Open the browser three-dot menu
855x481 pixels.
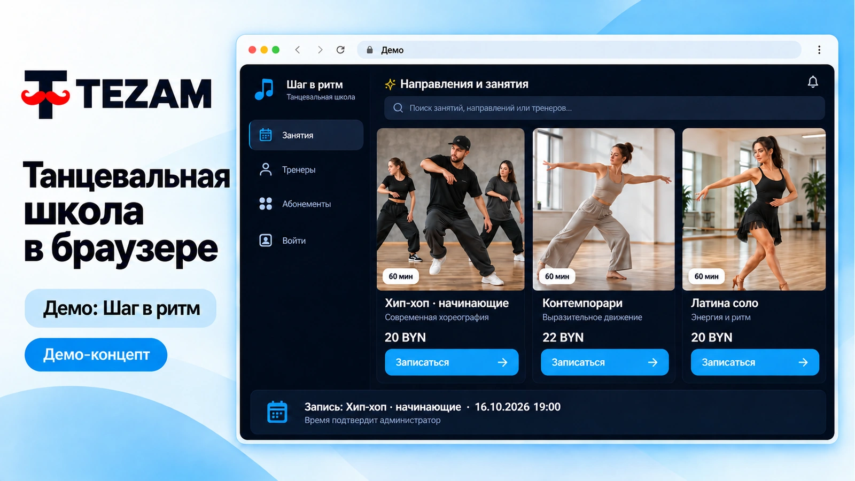(x=819, y=50)
